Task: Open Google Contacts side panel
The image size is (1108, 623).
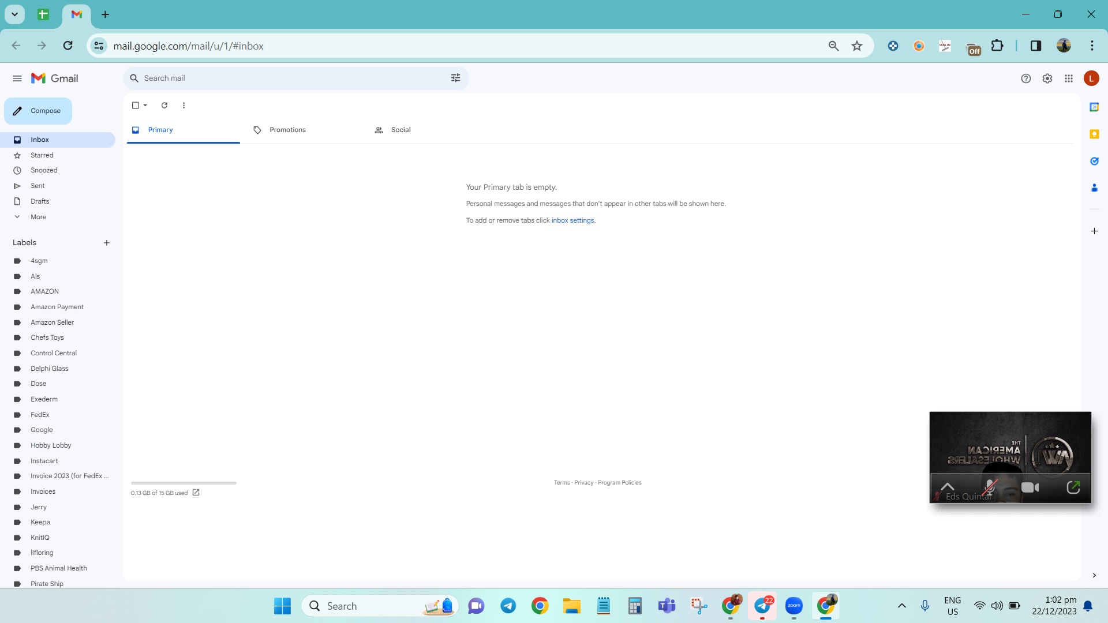Action: [x=1094, y=188]
